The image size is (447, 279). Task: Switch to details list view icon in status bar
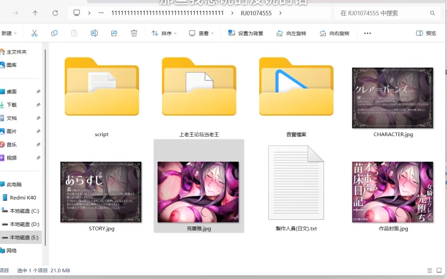pos(430,271)
